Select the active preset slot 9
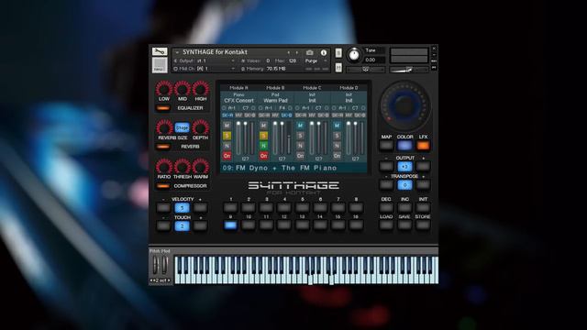The width and height of the screenshot is (587, 330). [230, 225]
